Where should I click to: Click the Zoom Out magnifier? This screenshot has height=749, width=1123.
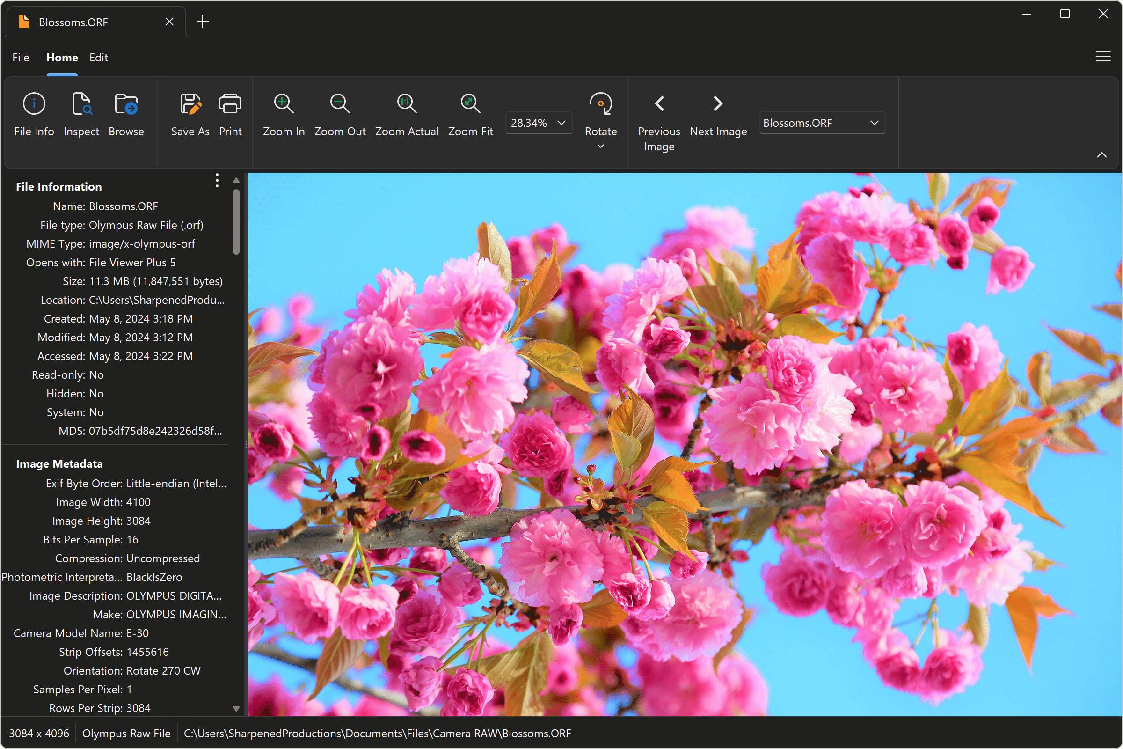point(340,104)
